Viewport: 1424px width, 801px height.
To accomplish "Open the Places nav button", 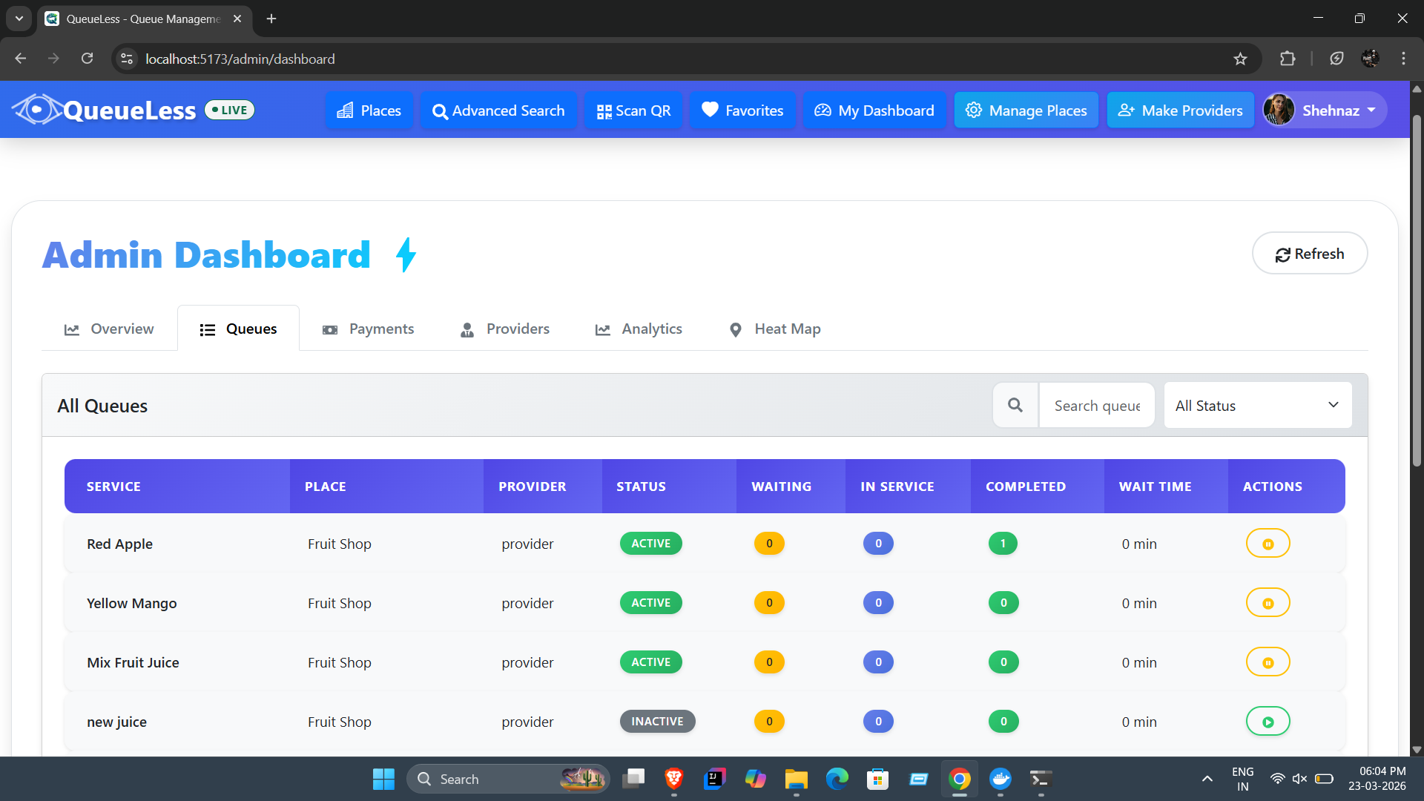I will point(369,111).
